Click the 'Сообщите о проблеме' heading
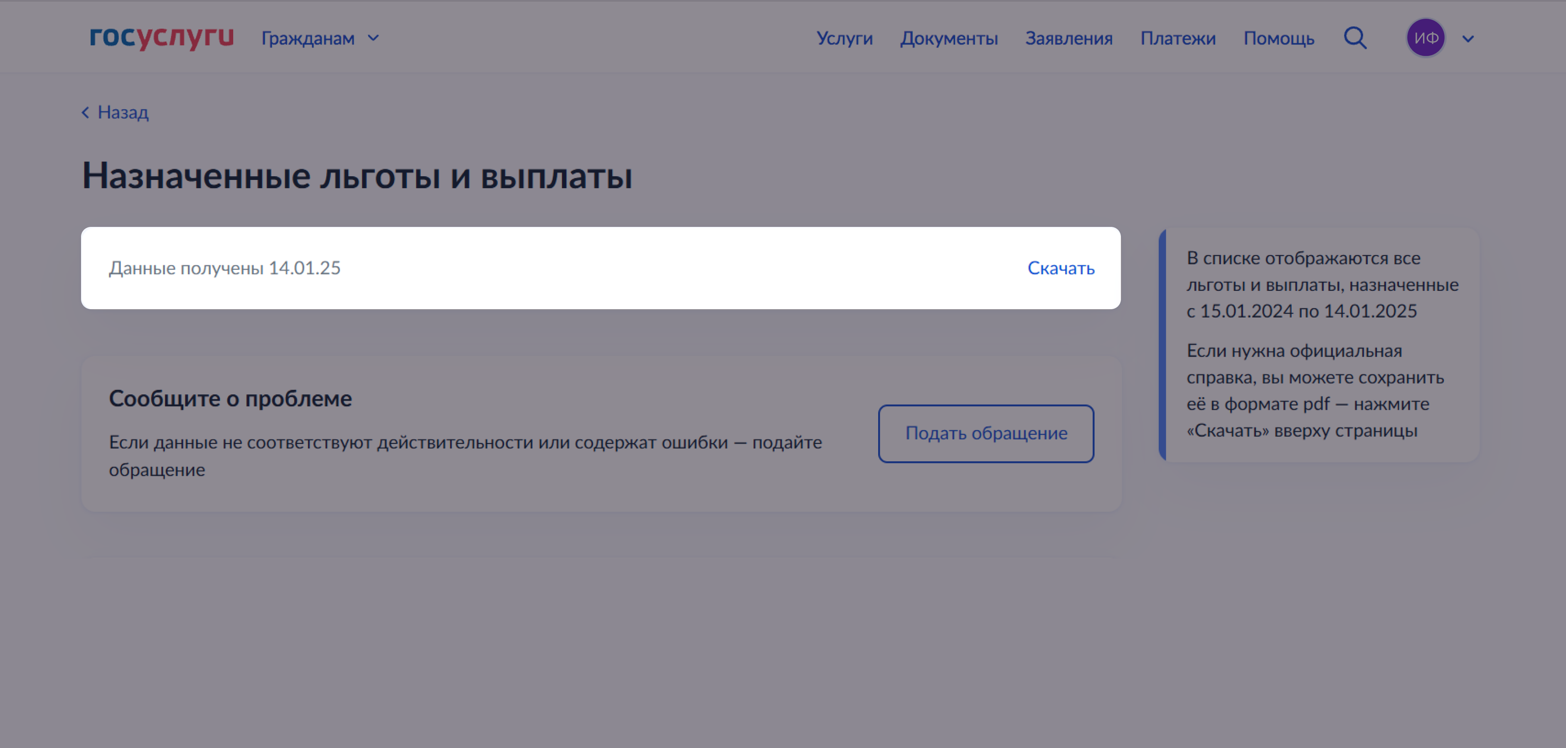The height and width of the screenshot is (748, 1566). click(x=230, y=399)
